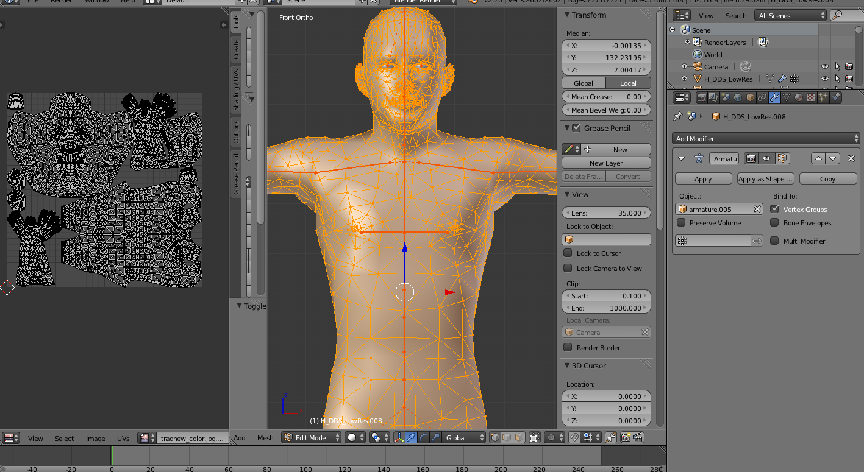Select the Translate manipulator arrow icon
864x472 pixels.
click(x=411, y=437)
